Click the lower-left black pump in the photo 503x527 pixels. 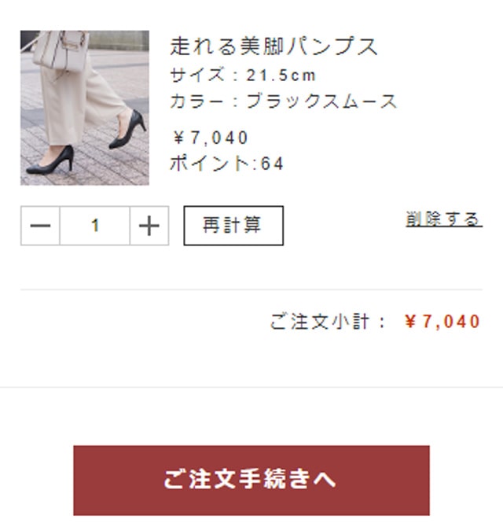50,160
